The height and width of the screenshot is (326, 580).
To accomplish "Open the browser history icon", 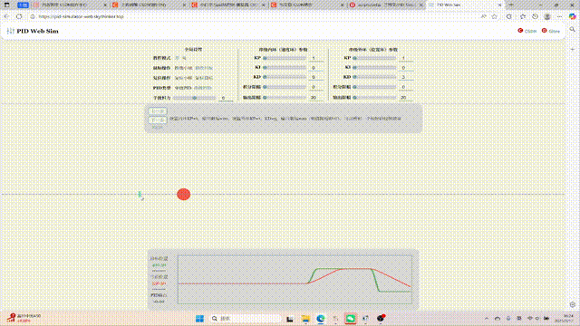I will (x=535, y=16).
